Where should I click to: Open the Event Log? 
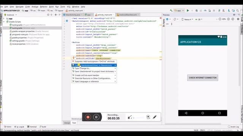coord(234,127)
